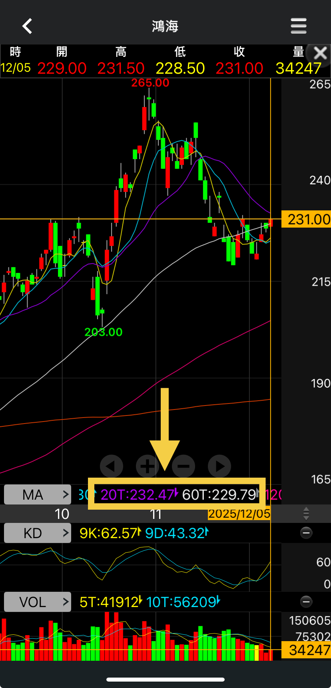
Task: Zoom in the chart with the plus button
Action: pos(148,466)
